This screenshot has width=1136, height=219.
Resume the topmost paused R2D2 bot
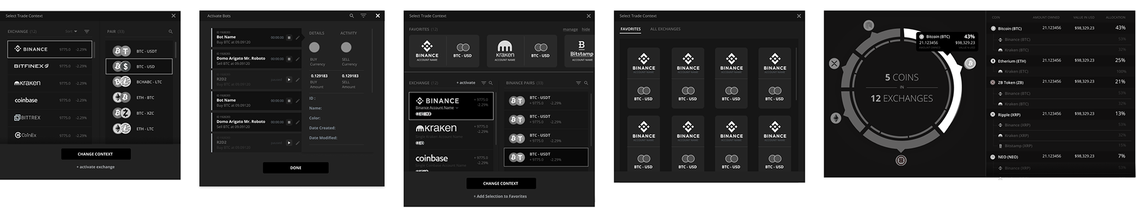[x=289, y=79]
